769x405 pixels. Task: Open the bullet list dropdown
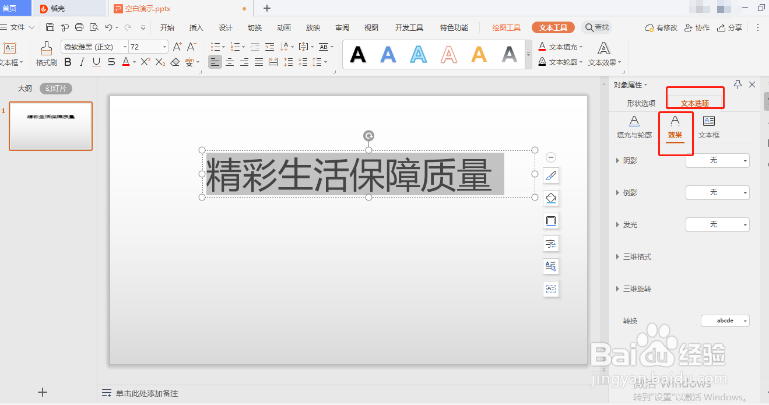224,47
